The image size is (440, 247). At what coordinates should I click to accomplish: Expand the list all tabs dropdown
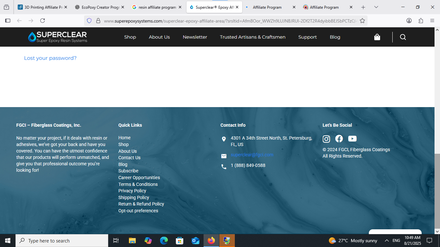pos(376,7)
